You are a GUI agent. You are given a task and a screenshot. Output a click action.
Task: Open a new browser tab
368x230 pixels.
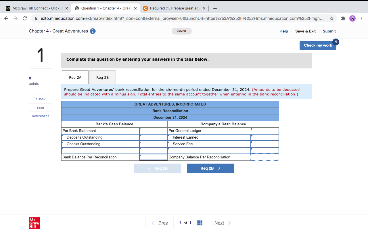click(x=215, y=8)
